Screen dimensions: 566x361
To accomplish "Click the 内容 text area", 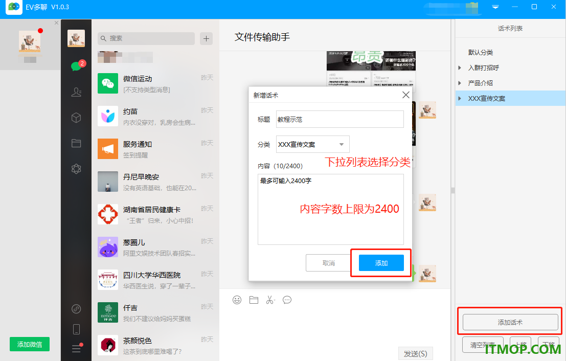I will tap(331, 209).
